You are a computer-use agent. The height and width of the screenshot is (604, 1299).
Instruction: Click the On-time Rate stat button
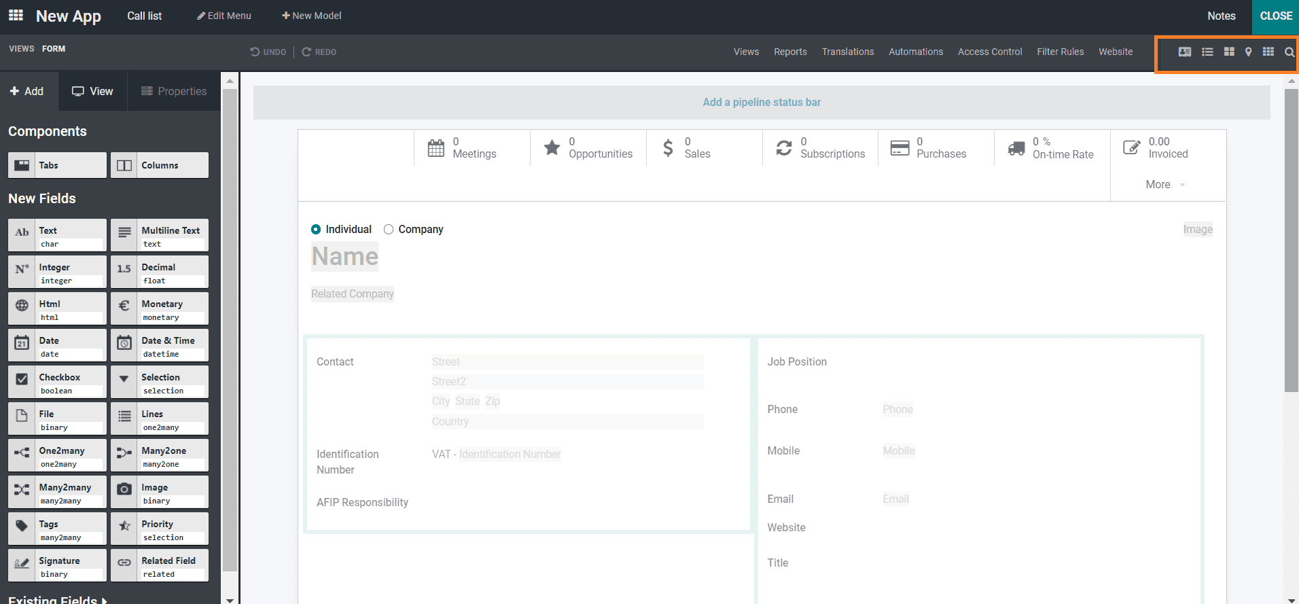[x=1052, y=148]
